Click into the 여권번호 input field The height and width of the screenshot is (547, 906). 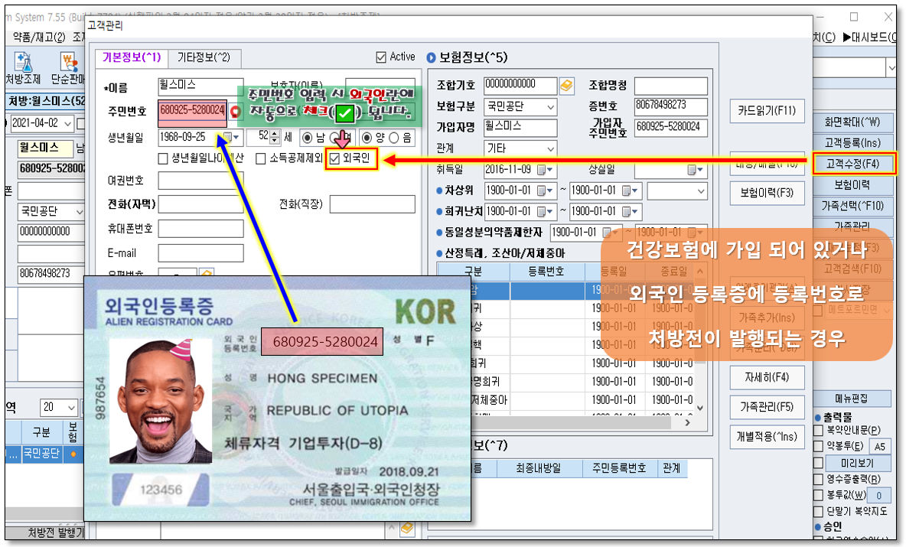200,181
